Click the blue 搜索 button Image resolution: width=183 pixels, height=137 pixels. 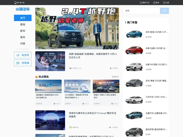point(164,11)
